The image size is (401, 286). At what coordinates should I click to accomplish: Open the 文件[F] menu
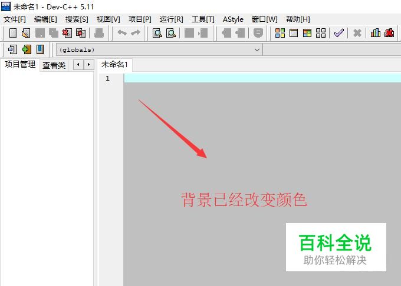tap(15, 19)
